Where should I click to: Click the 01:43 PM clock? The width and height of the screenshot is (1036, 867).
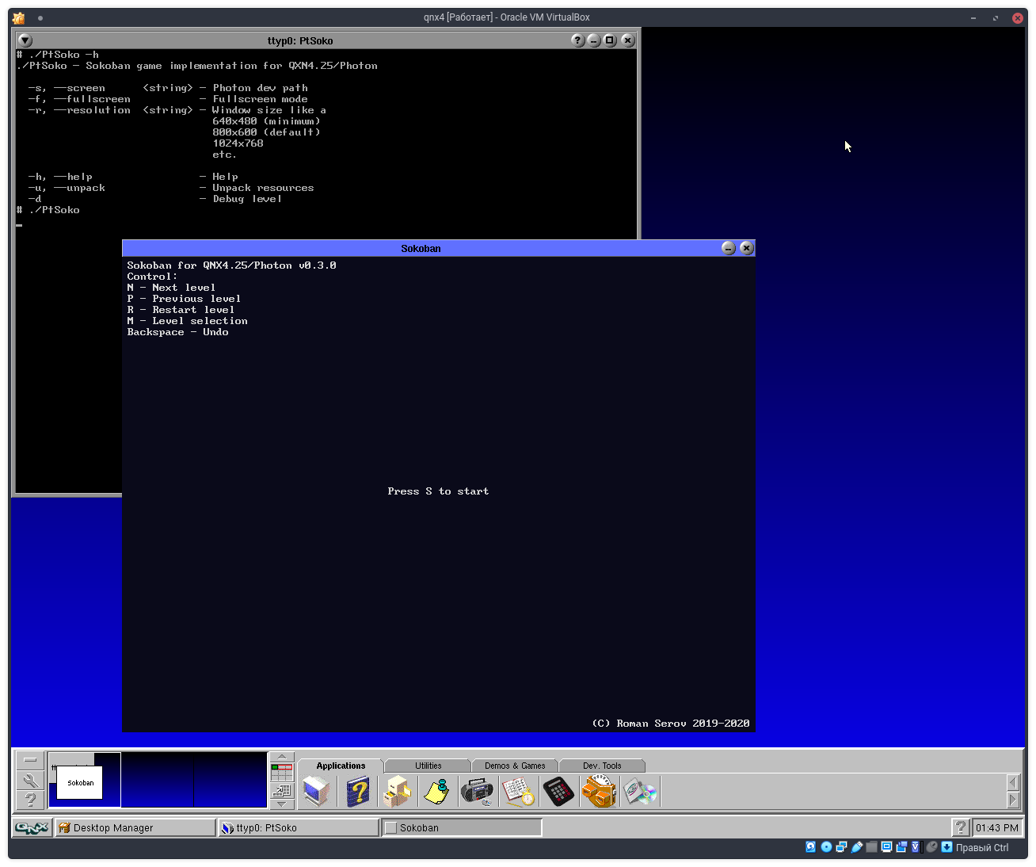point(996,827)
